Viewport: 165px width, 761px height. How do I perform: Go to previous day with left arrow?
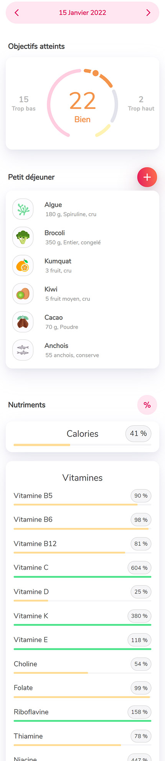tap(16, 13)
